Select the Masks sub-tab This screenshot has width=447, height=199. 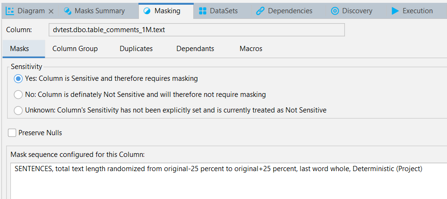coord(19,49)
